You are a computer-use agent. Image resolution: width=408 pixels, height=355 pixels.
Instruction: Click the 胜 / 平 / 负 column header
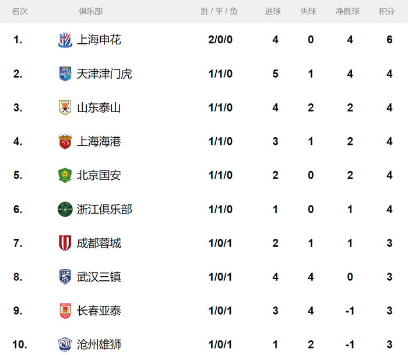219,12
